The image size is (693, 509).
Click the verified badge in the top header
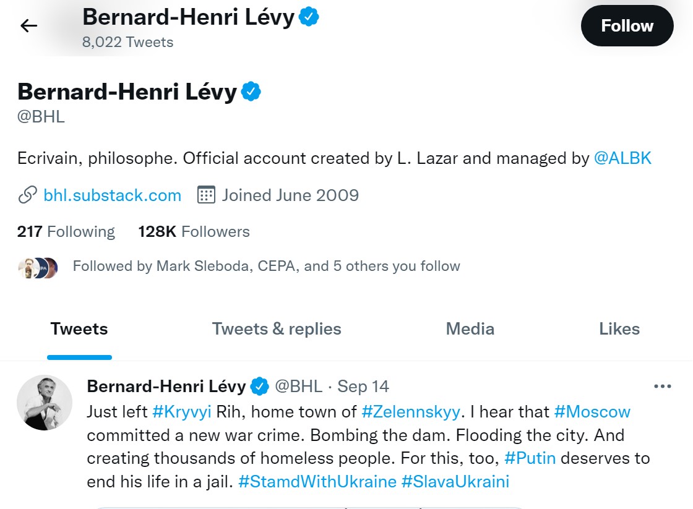[x=309, y=17]
